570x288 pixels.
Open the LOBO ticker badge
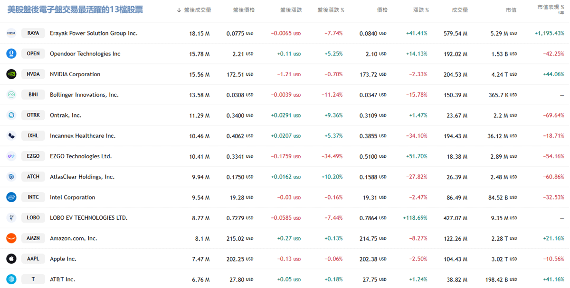33,218
